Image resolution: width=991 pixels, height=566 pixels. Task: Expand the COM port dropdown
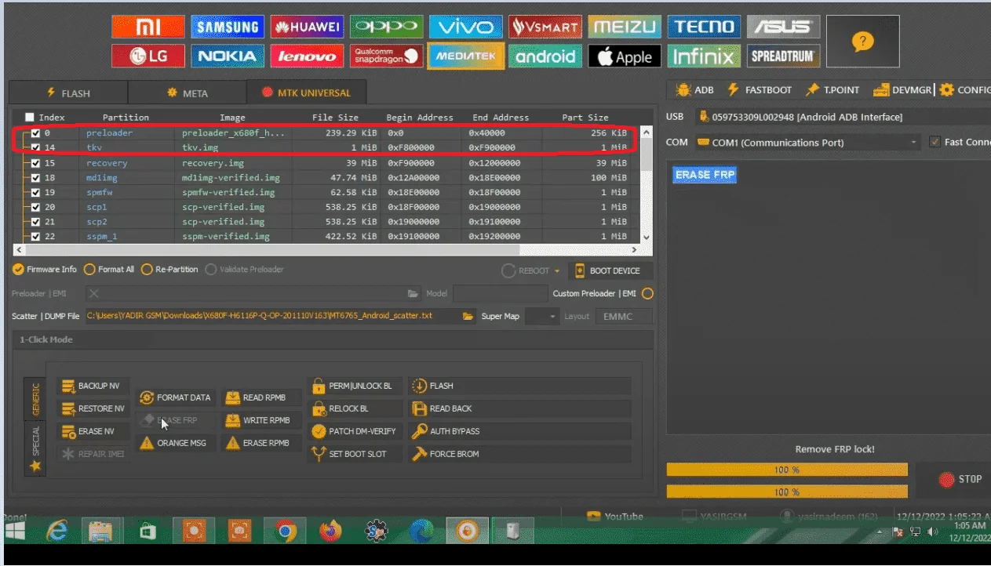pos(914,142)
